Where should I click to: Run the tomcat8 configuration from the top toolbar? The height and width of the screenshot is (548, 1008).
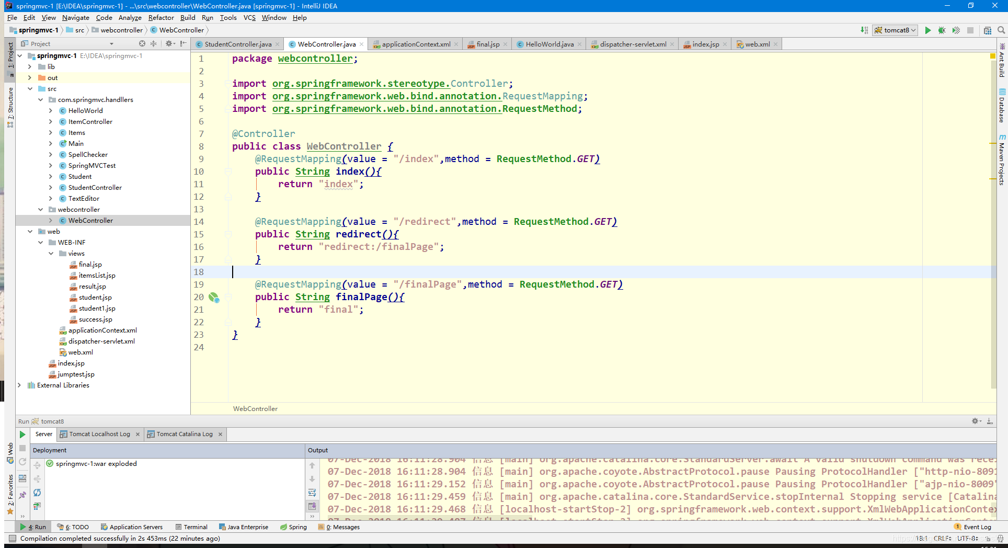coord(928,30)
